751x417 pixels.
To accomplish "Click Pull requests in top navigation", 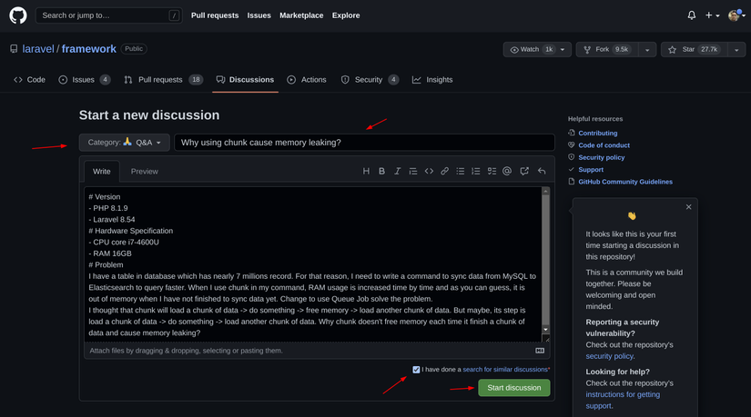I will [x=215, y=15].
